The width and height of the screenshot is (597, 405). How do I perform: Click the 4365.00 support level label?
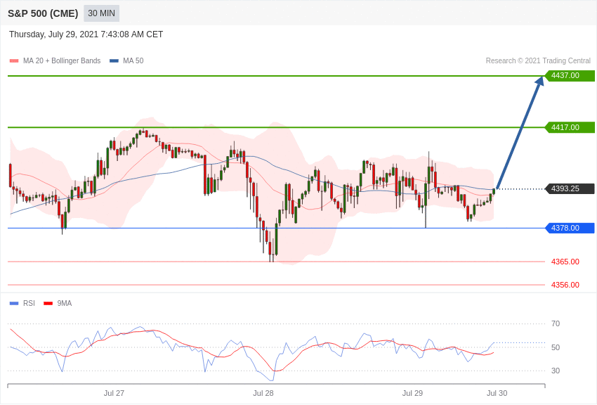click(565, 262)
